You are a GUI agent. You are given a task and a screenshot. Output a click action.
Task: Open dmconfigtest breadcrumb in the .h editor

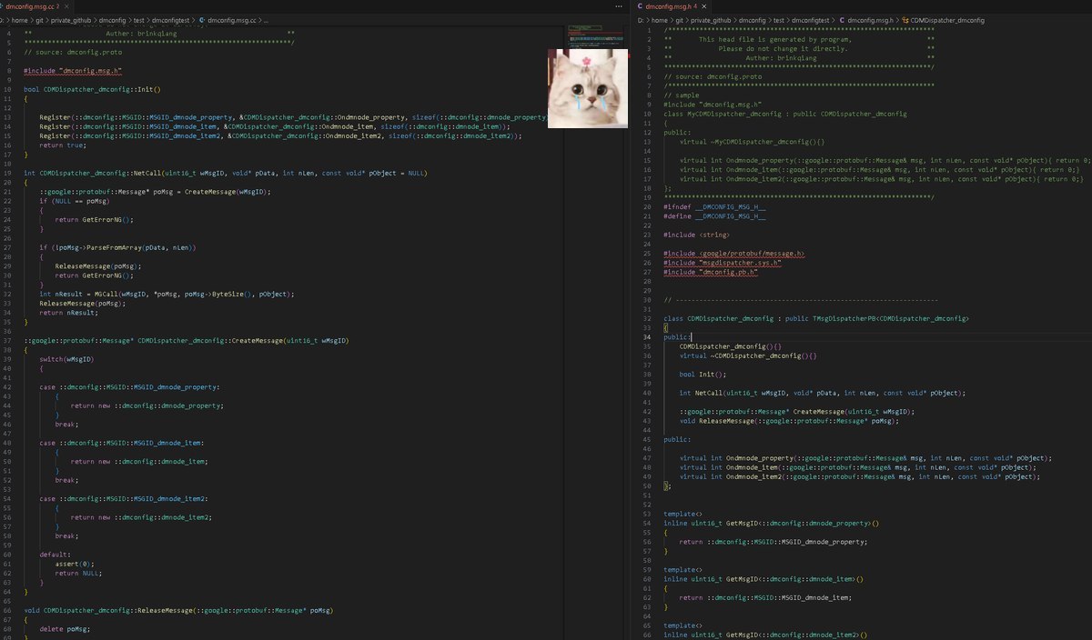[x=811, y=20]
